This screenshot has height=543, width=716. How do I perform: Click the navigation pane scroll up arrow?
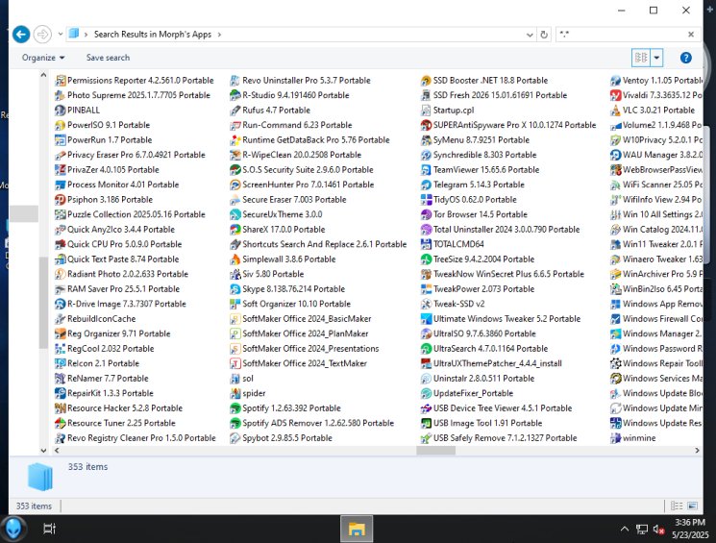(43, 75)
